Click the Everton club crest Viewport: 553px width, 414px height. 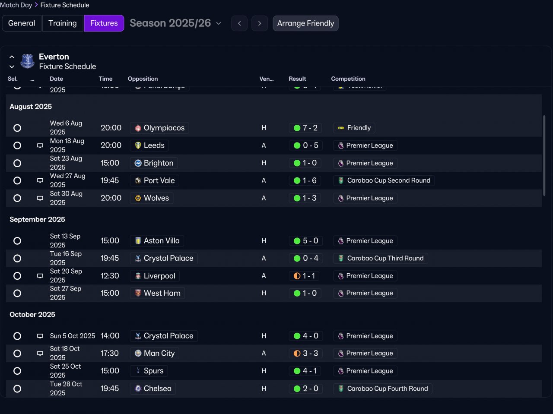(x=28, y=61)
